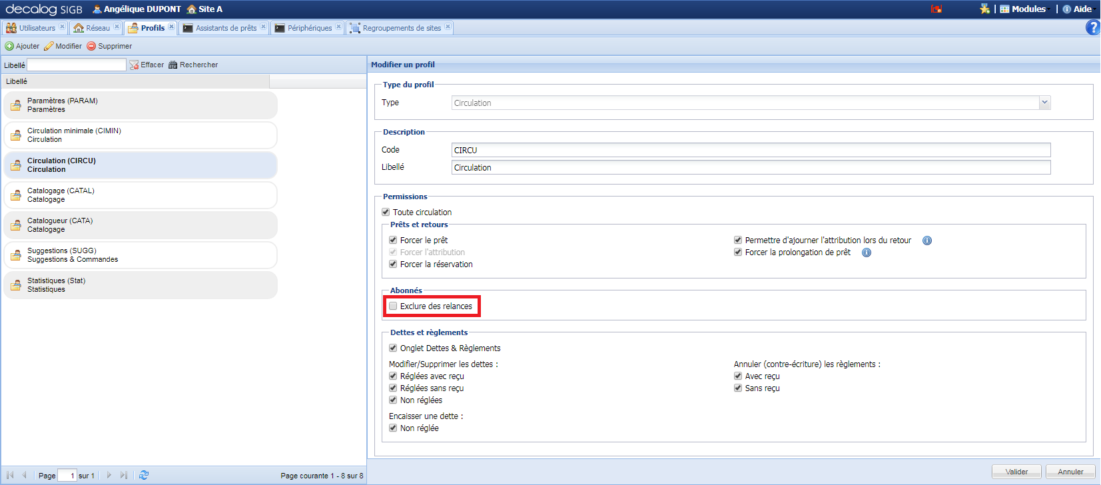The width and height of the screenshot is (1101, 485).
Task: Open the blue help question mark icon
Action: [x=1092, y=27]
